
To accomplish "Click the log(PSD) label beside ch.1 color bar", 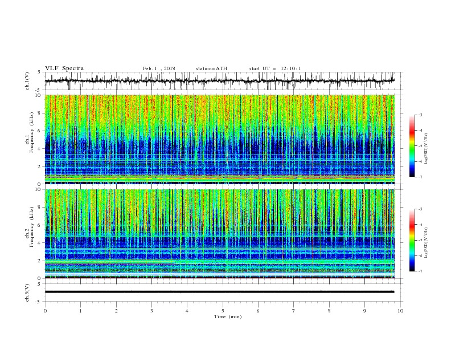I will (x=427, y=149).
